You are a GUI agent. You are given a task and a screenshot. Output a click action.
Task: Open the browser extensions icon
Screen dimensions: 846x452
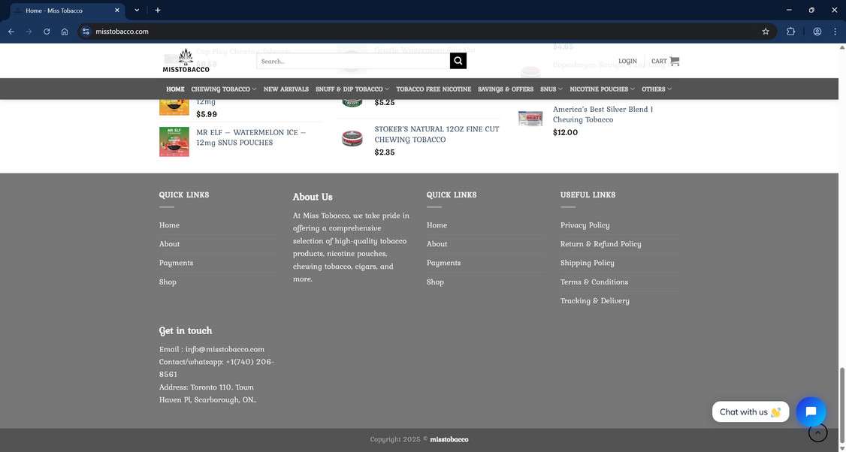(x=791, y=32)
